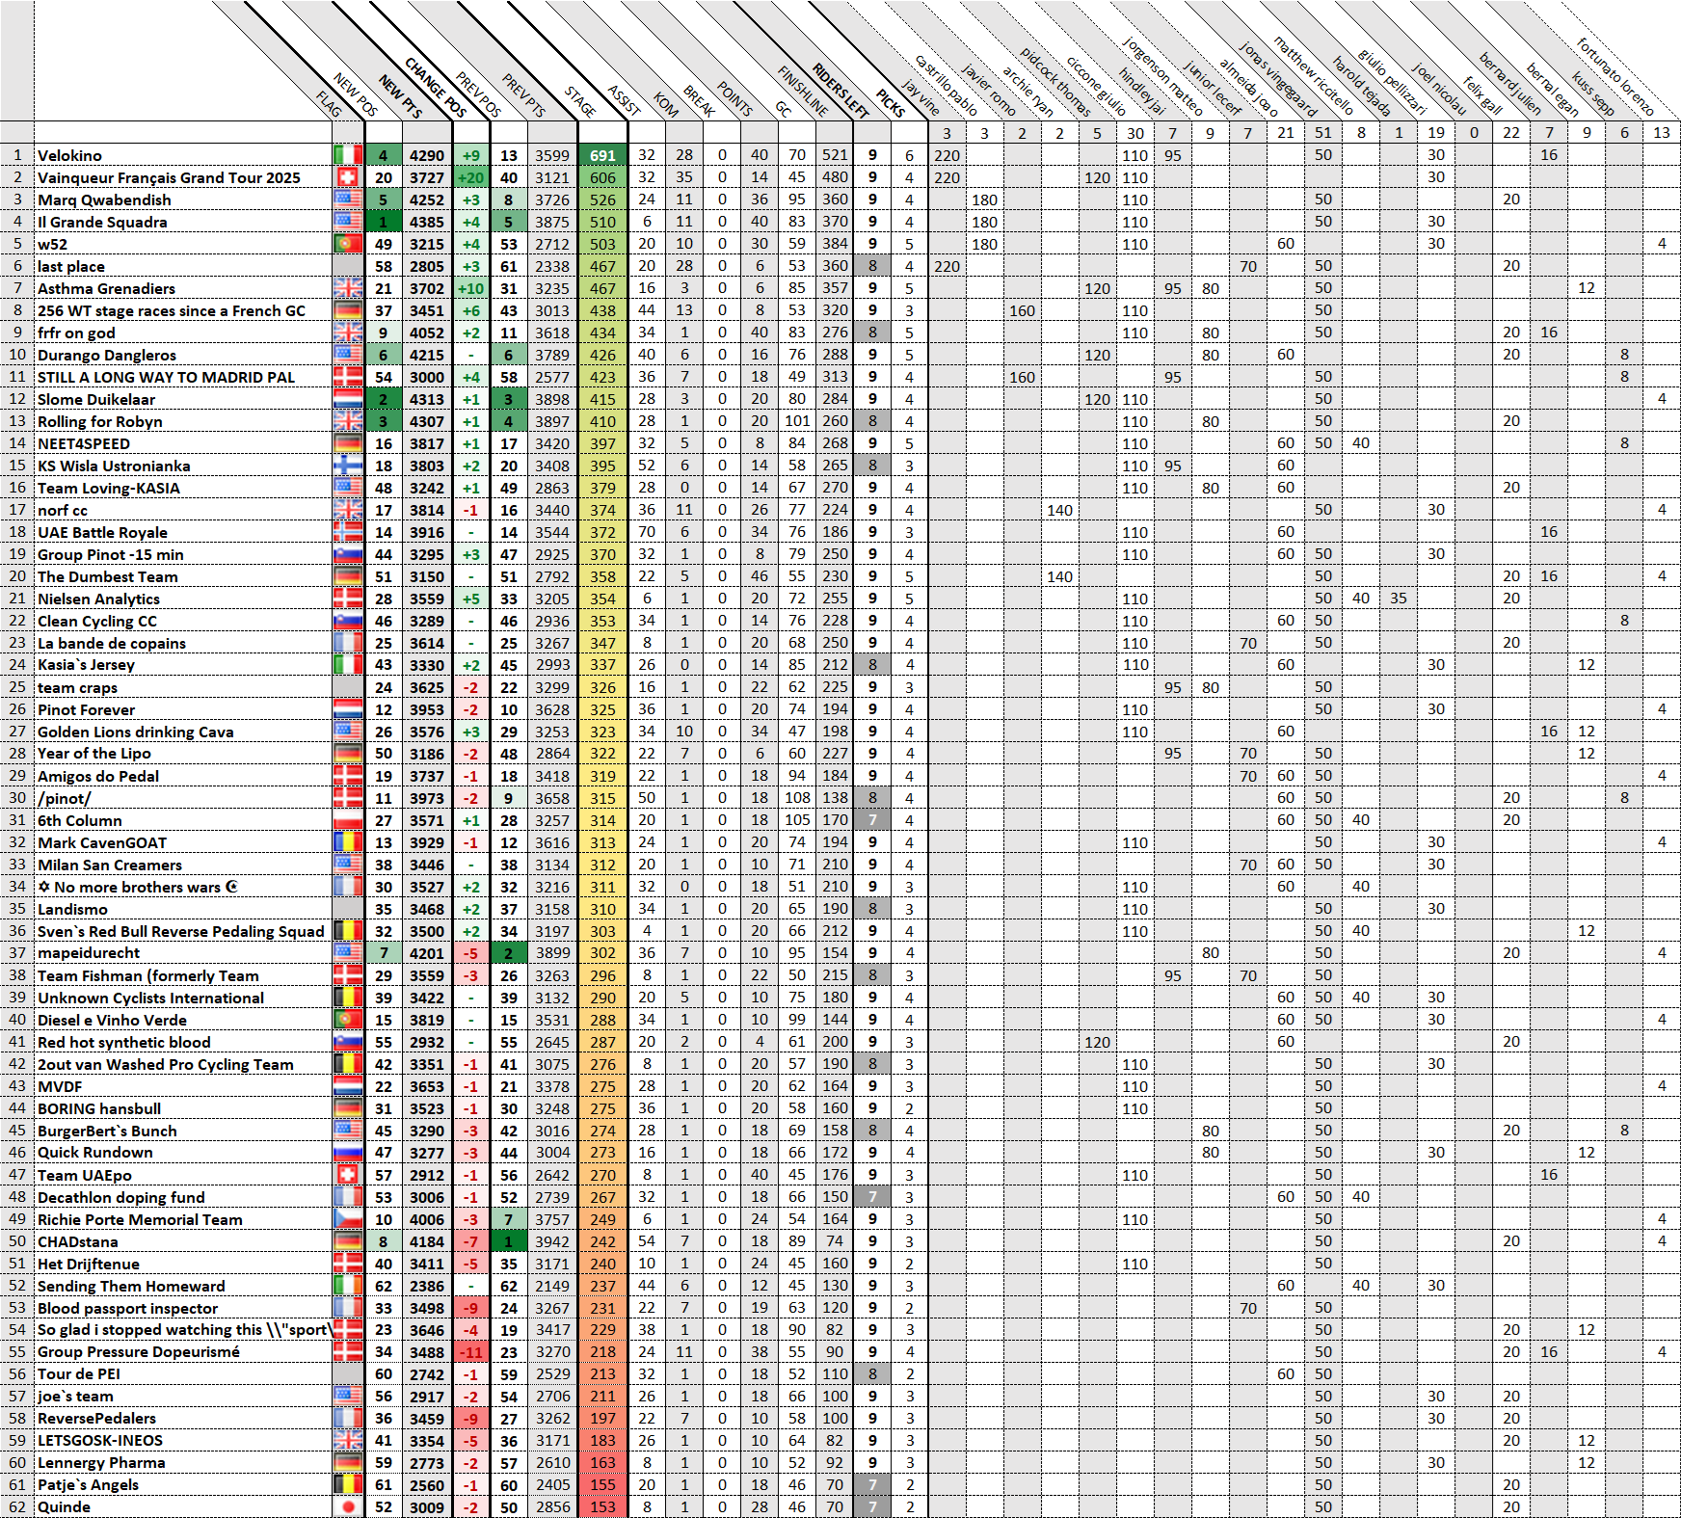Select the Dutch flag beside Slome Duikelaar
Screen dimensions: 1681x1518
[348, 399]
